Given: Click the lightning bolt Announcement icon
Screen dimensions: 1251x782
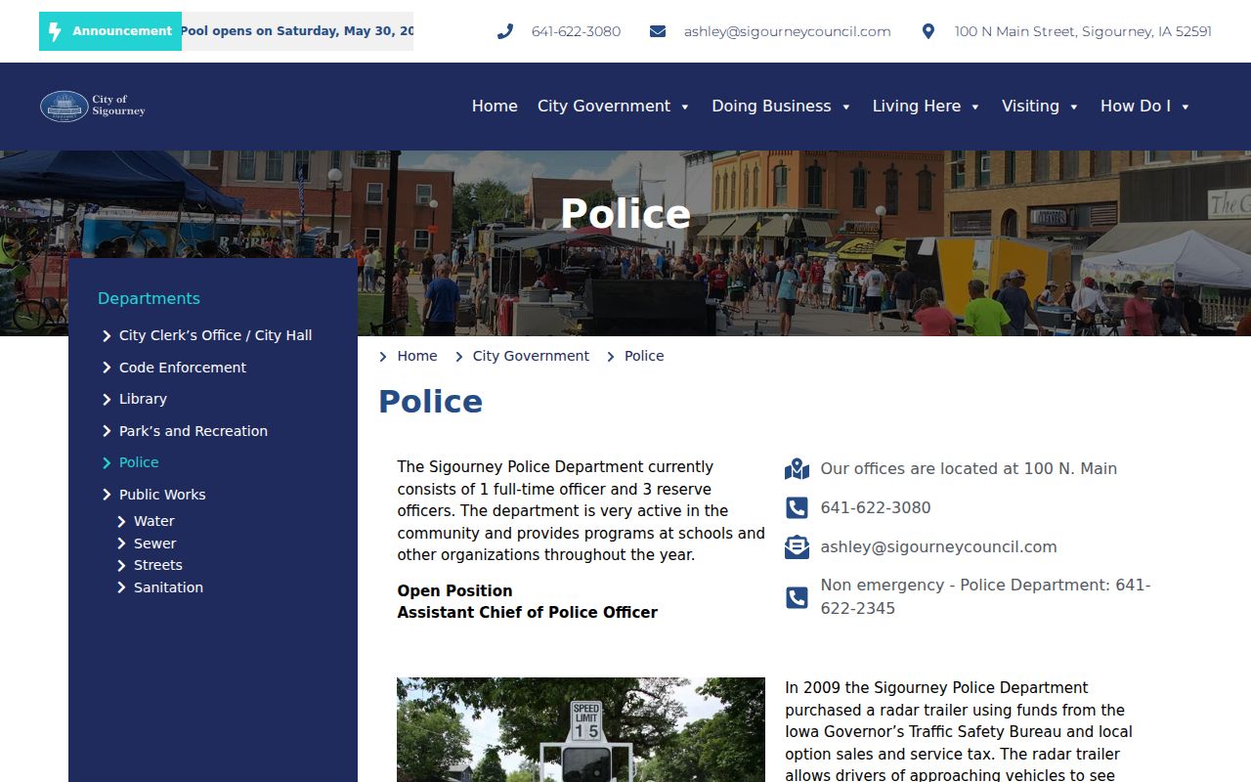Looking at the screenshot, I should [x=55, y=31].
